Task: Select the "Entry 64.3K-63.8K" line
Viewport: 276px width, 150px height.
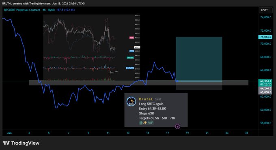Action: 153,109
